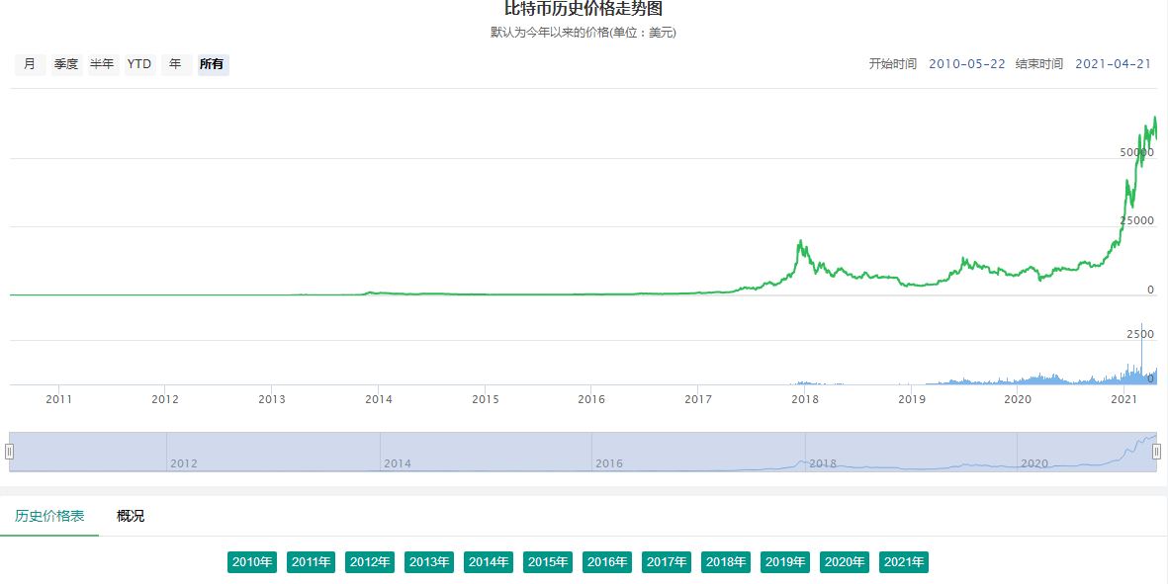Click the tall 2021 volume spike bar
The image size is (1168, 584).
pos(1141,354)
